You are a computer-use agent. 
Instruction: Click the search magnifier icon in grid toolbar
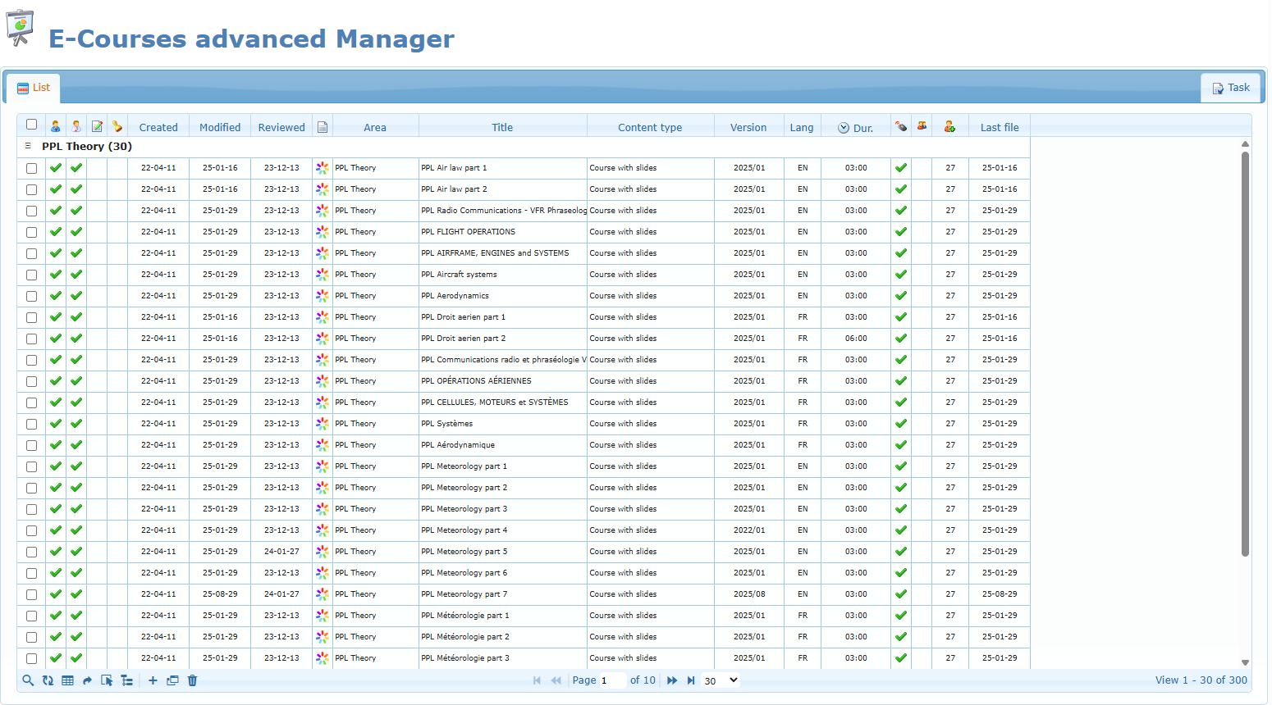click(28, 680)
